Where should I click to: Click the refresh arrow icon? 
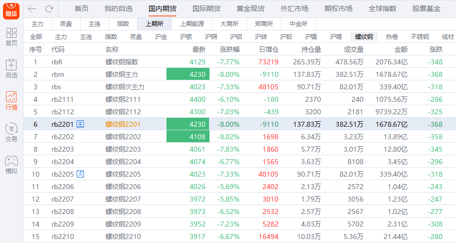(49, 9)
